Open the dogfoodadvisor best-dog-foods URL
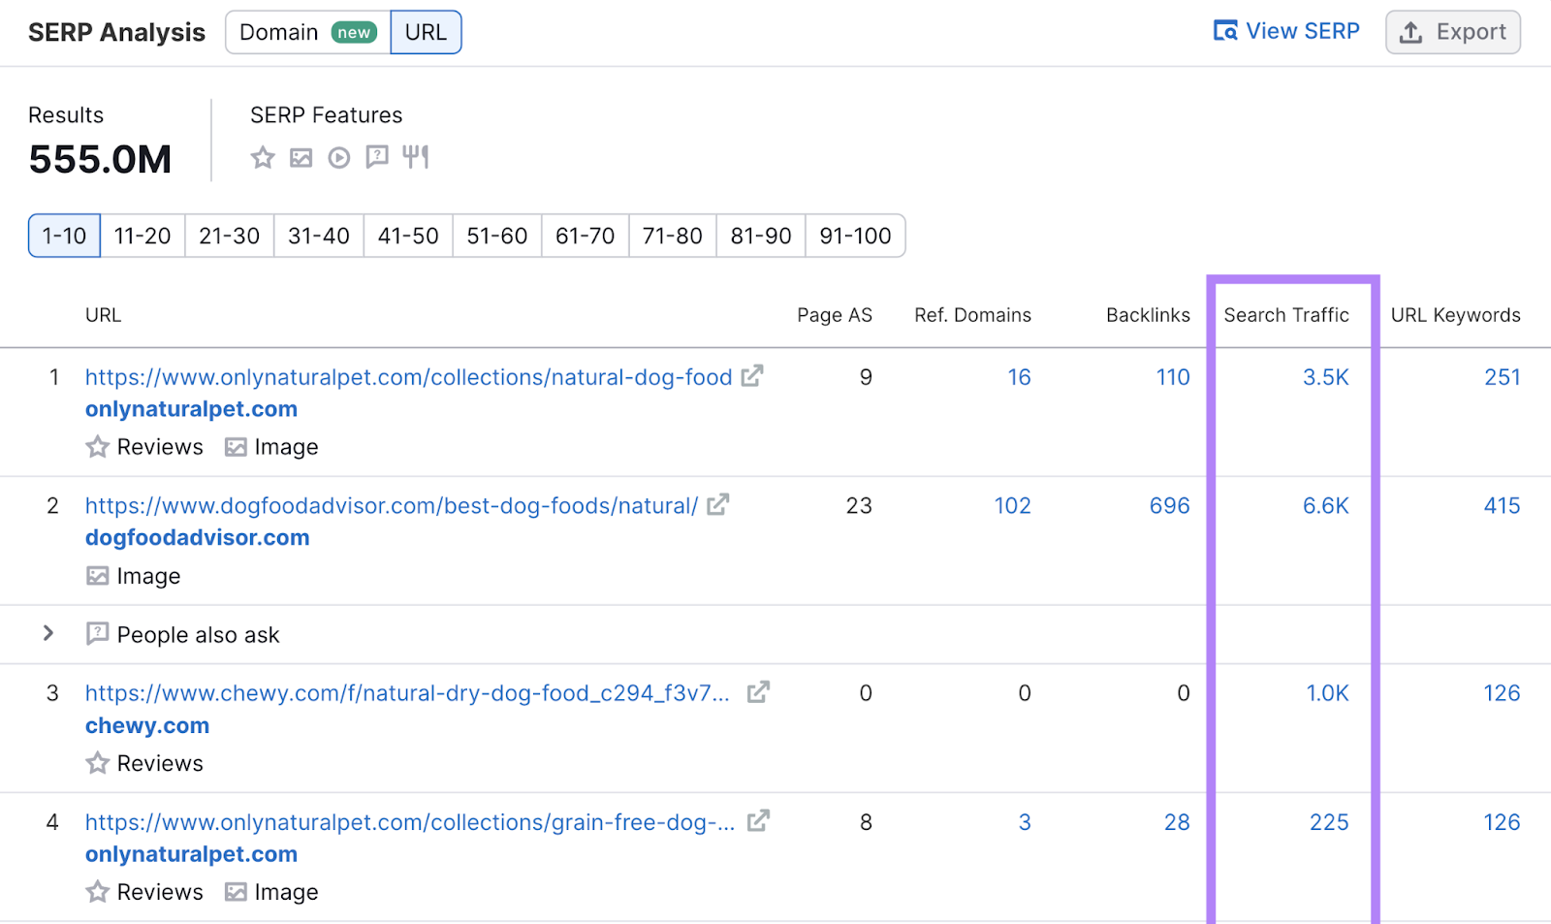 click(x=392, y=506)
